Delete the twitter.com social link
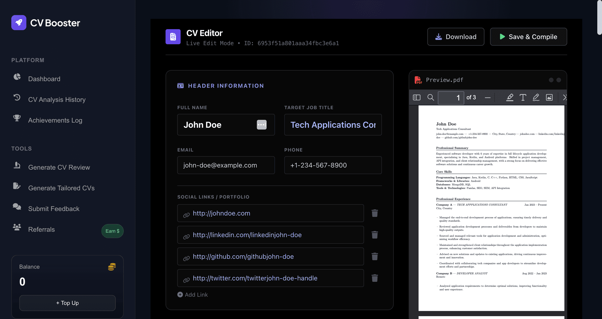Image resolution: width=602 pixels, height=319 pixels. [x=375, y=278]
